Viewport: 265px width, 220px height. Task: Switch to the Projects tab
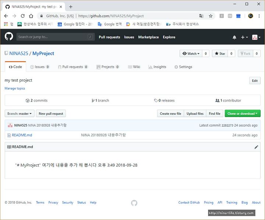pyautogui.click(x=108, y=67)
